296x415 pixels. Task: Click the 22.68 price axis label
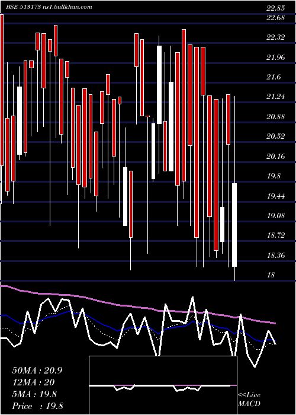point(276,18)
